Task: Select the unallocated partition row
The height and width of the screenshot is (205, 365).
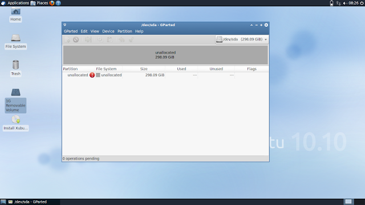Action: (165, 75)
